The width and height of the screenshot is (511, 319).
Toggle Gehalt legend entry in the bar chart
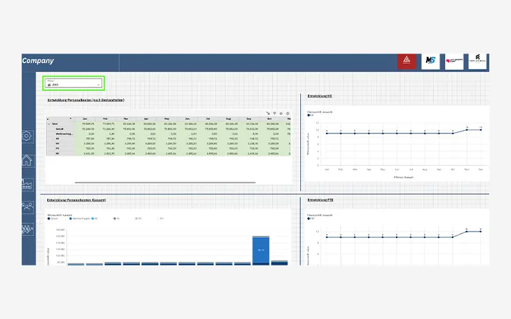point(49,218)
